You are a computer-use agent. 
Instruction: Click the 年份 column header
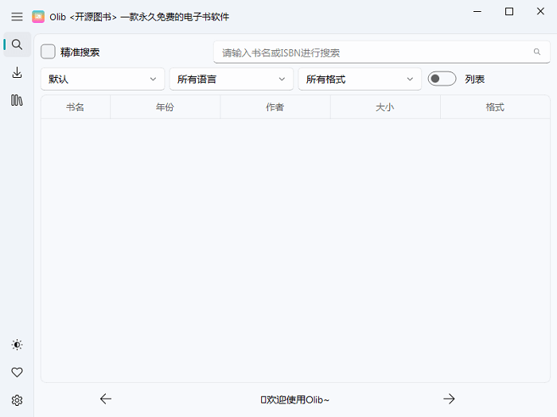165,107
